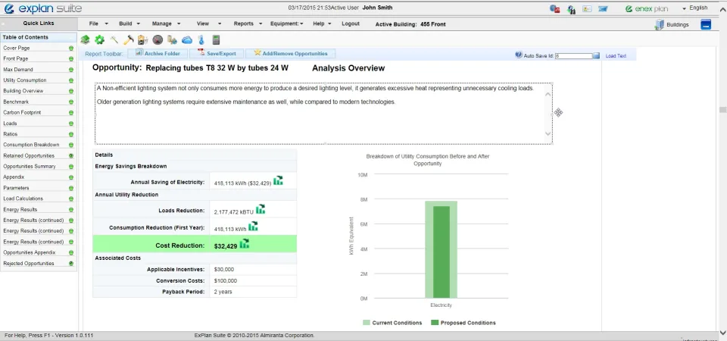Click the Proposed Conditions legend swatch
Image resolution: width=727 pixels, height=341 pixels.
[x=435, y=323]
